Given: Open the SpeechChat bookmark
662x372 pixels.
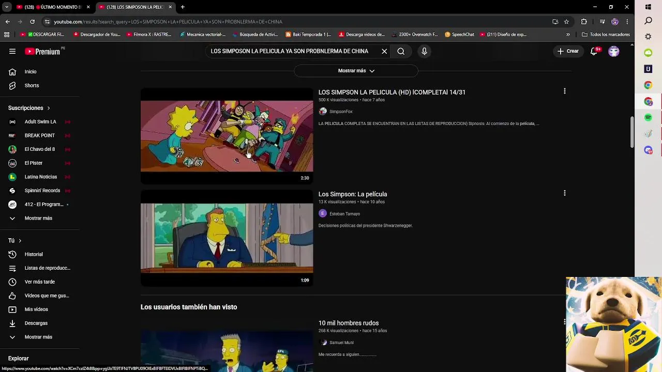Looking at the screenshot, I should [x=459, y=35].
